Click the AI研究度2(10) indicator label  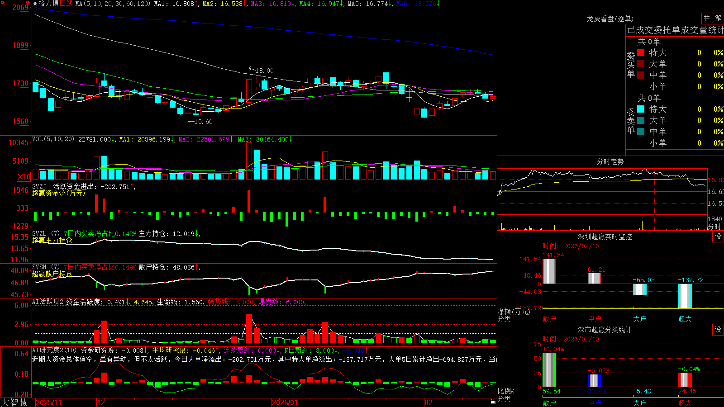click(54, 350)
